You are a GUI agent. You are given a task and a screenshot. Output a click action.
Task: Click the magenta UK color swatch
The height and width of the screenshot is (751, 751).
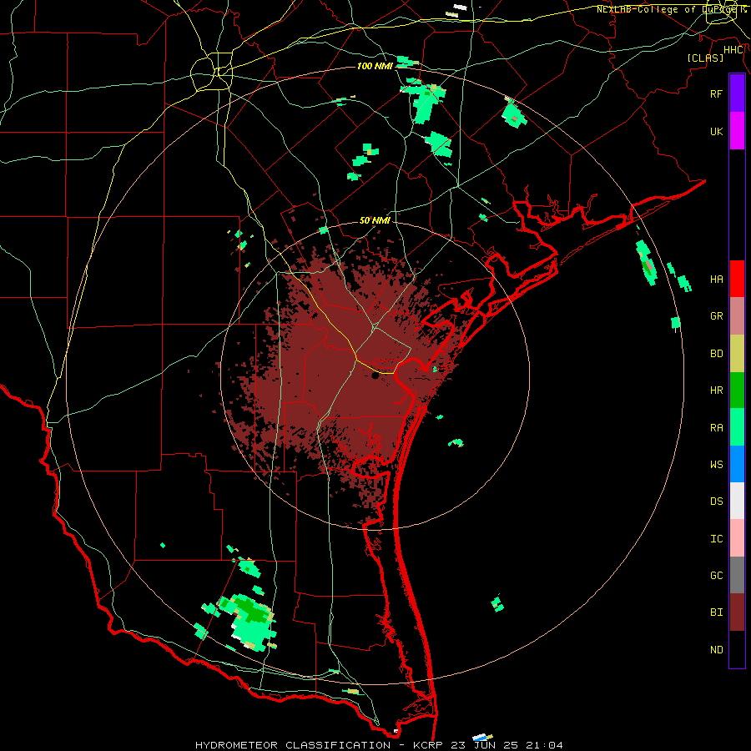pos(737,131)
